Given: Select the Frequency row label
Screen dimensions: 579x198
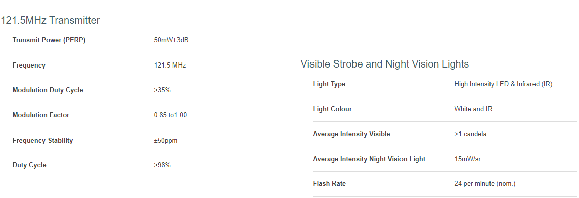Looking at the screenshot, I should 29,65.
